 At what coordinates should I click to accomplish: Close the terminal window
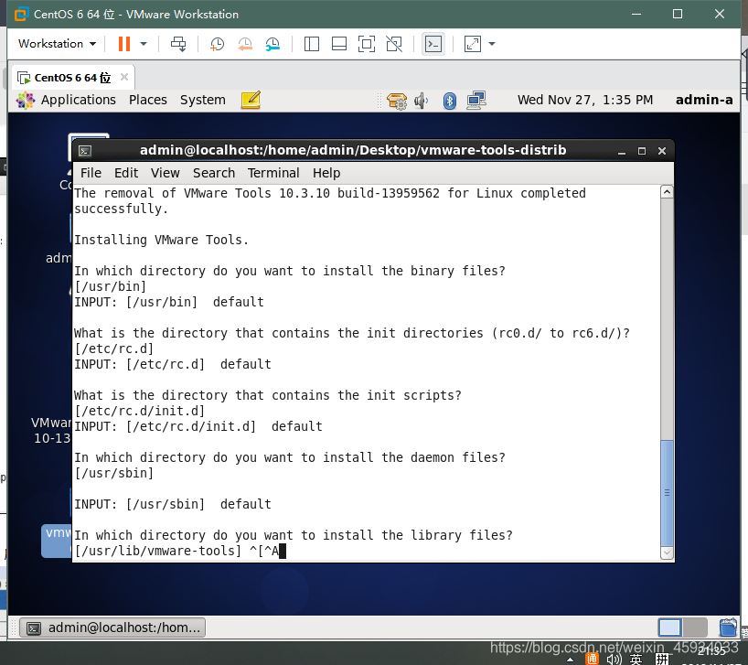click(662, 151)
